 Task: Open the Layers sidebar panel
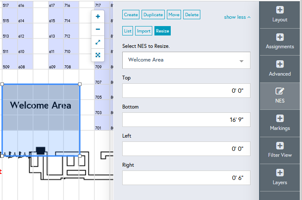280,177
